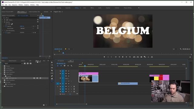This screenshot has height=109, width=194.
Task: Click the Type tool
Action: 52,81
